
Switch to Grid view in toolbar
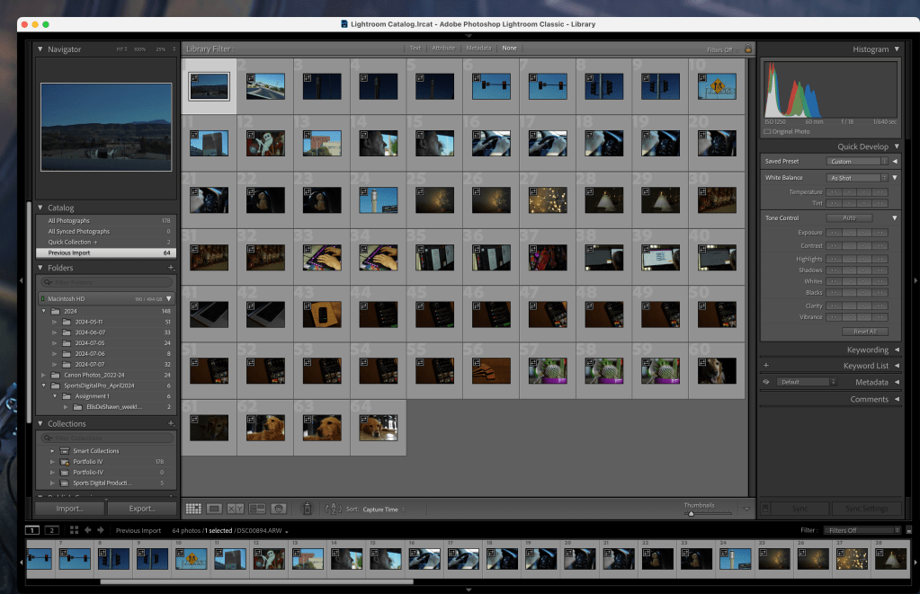click(x=193, y=509)
